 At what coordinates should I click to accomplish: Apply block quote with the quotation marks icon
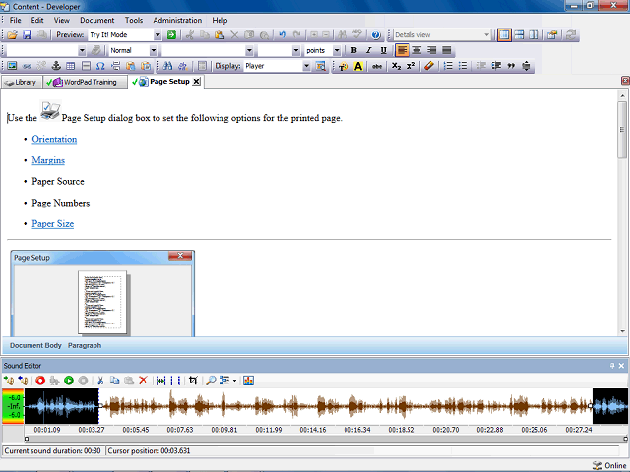tap(511, 66)
